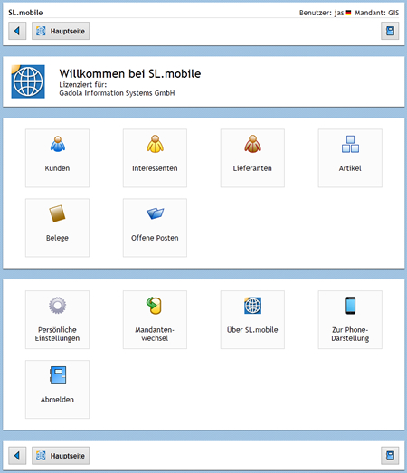
Task: Click 'Willkommen bei SL.mobile' heading
Action: point(130,73)
